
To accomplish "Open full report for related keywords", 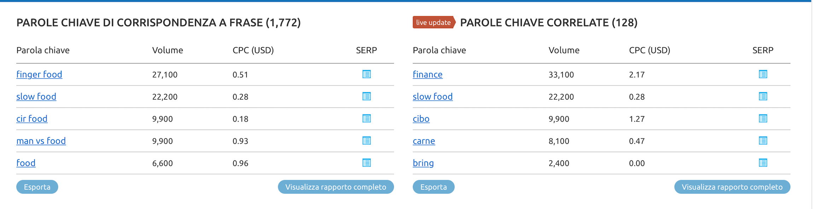I will (x=732, y=187).
